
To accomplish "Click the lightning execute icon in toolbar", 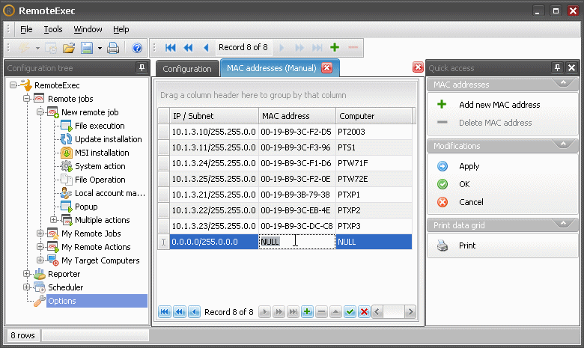I will click(x=25, y=48).
